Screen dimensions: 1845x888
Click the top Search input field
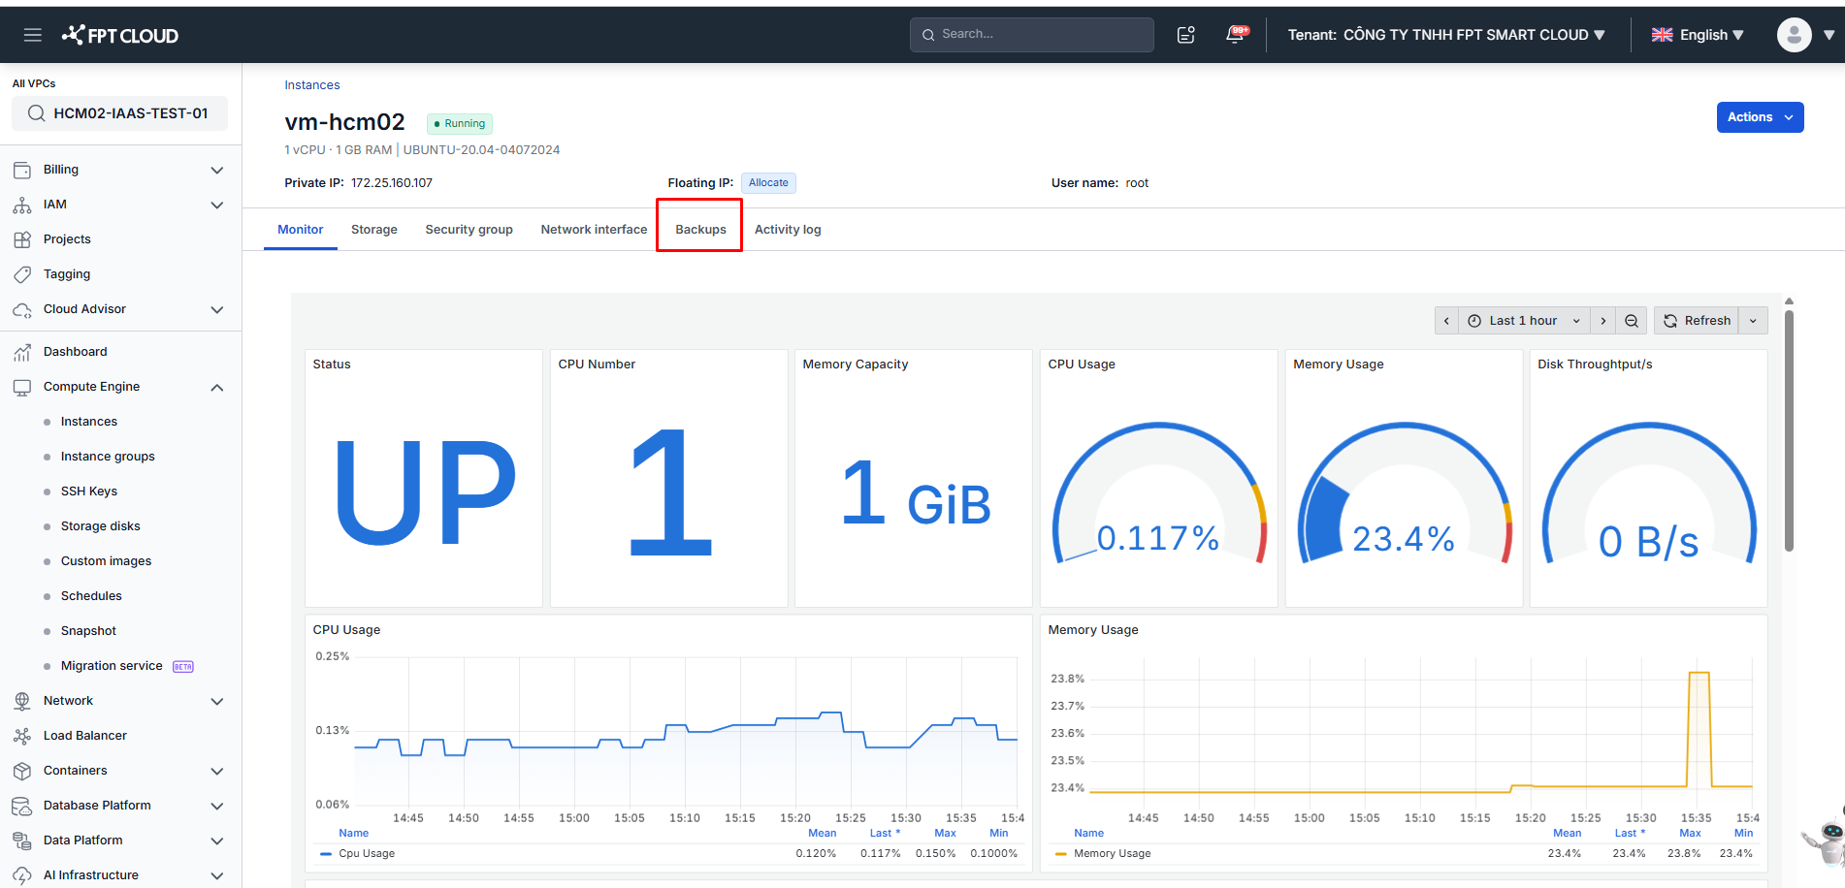tap(1032, 35)
